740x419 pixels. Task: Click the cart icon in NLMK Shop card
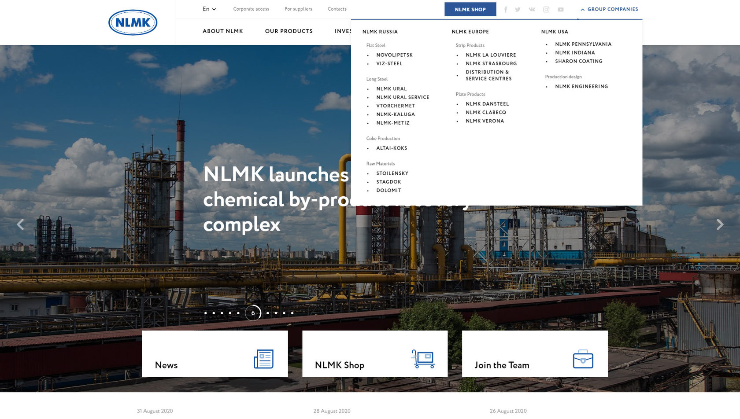click(x=423, y=359)
